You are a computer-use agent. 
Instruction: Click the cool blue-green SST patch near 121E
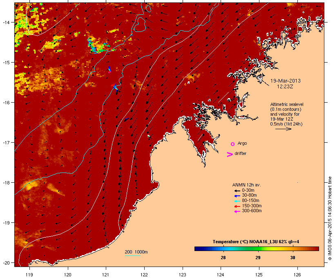(99, 46)
